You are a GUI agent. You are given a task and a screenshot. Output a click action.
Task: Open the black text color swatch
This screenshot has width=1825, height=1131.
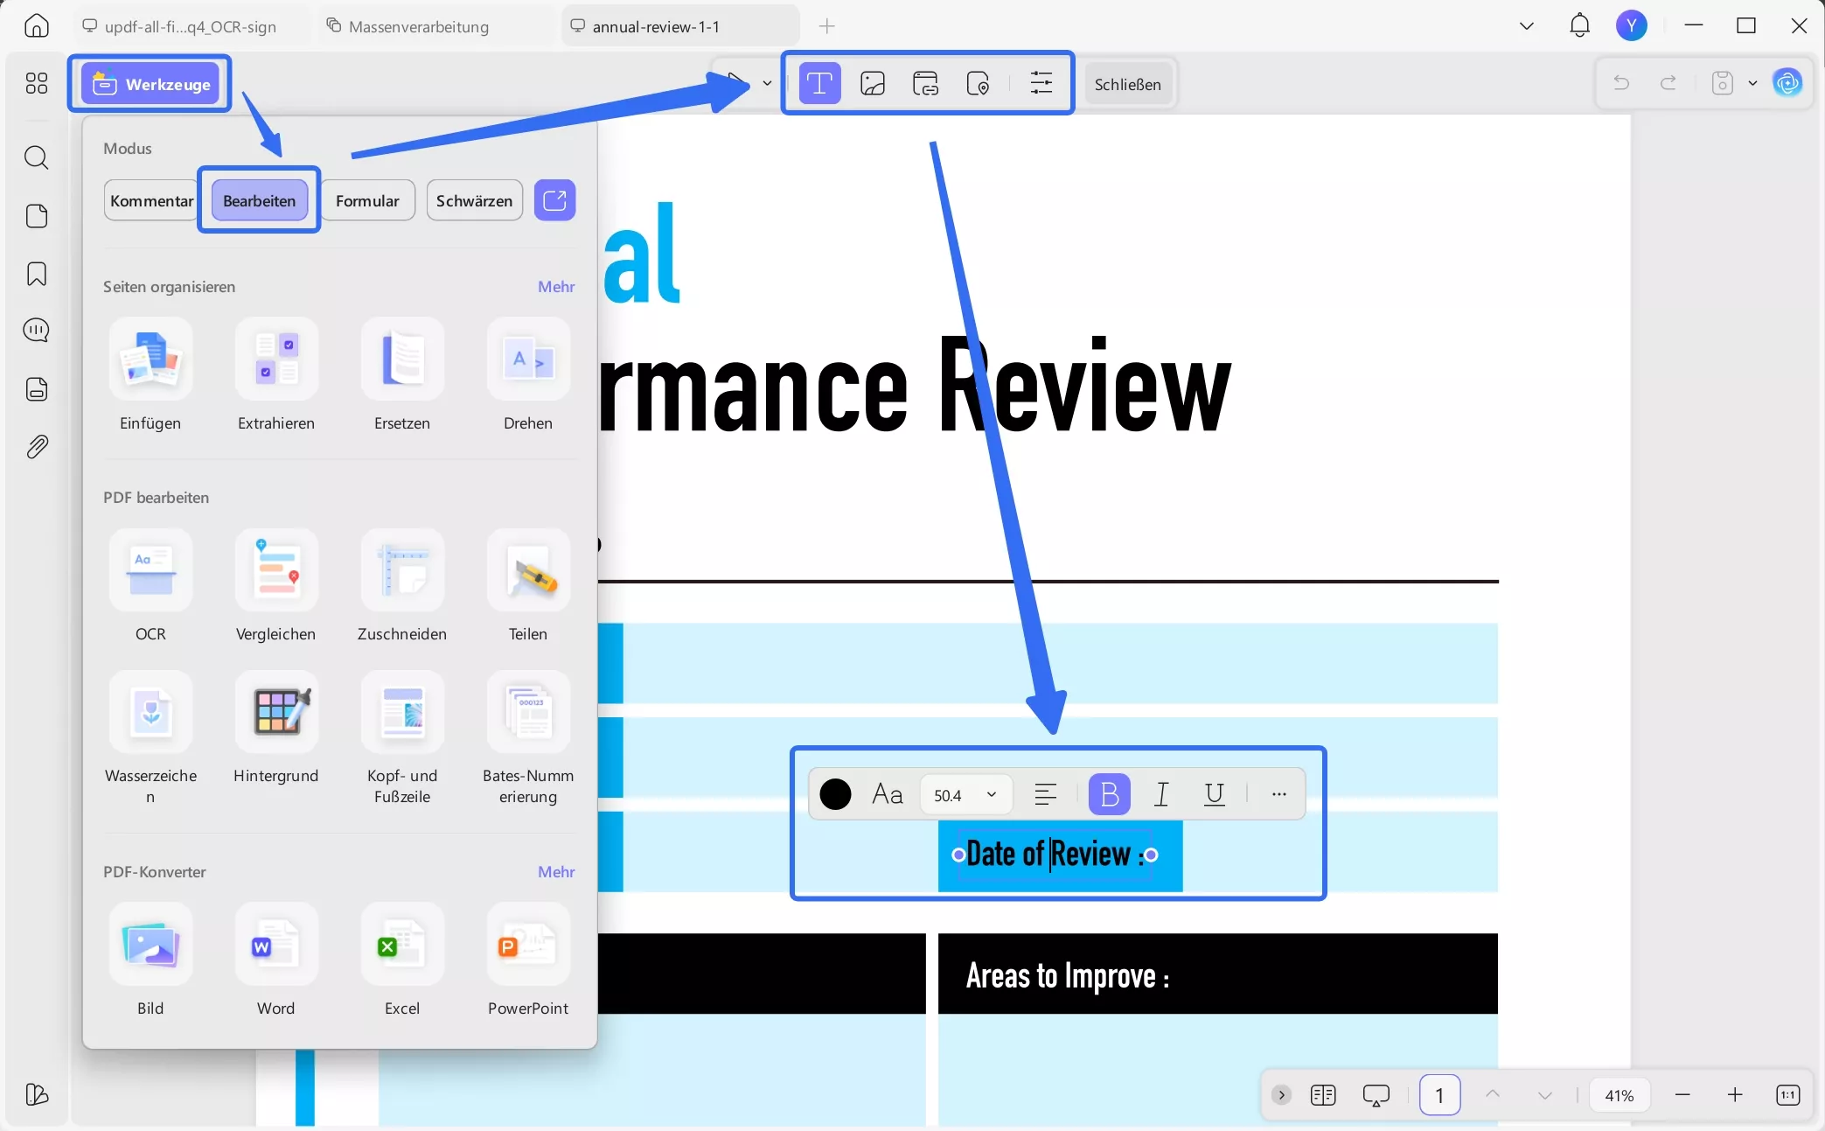pyautogui.click(x=835, y=794)
